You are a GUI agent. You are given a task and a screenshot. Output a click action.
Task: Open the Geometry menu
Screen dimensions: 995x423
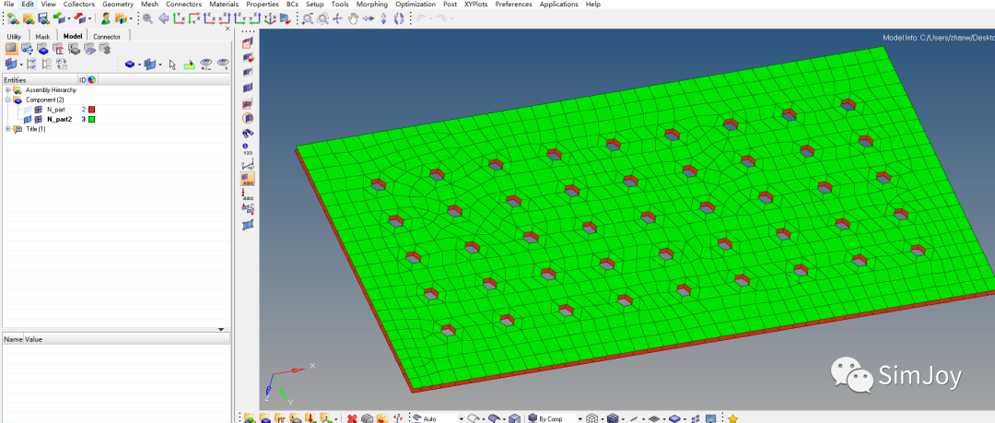pos(117,4)
